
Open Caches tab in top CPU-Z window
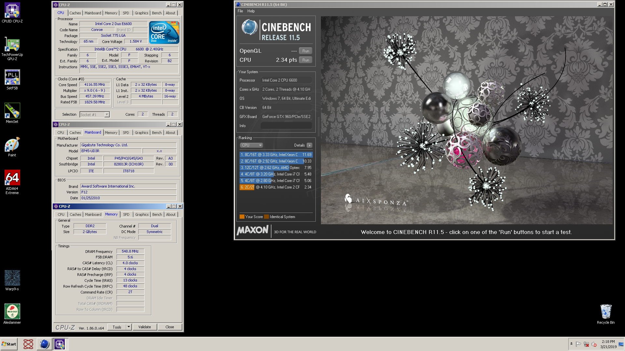click(x=75, y=13)
